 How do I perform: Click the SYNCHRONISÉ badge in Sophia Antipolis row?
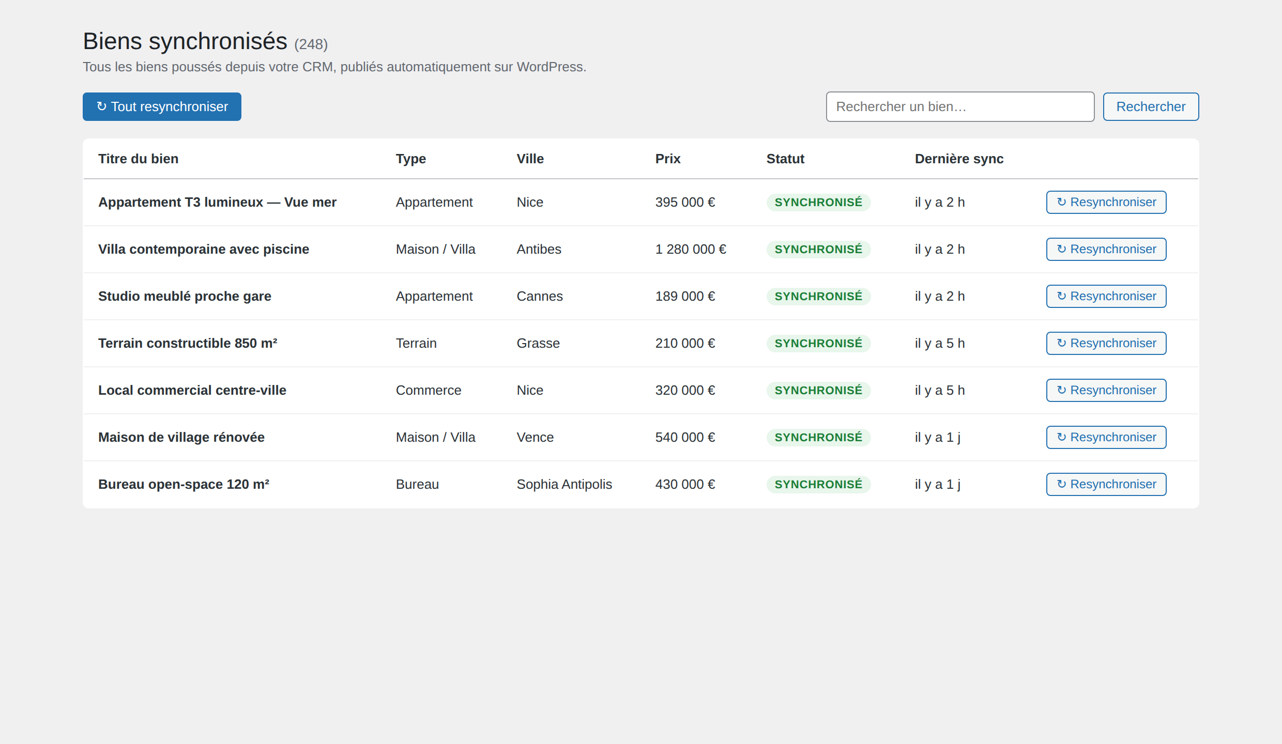coord(818,484)
